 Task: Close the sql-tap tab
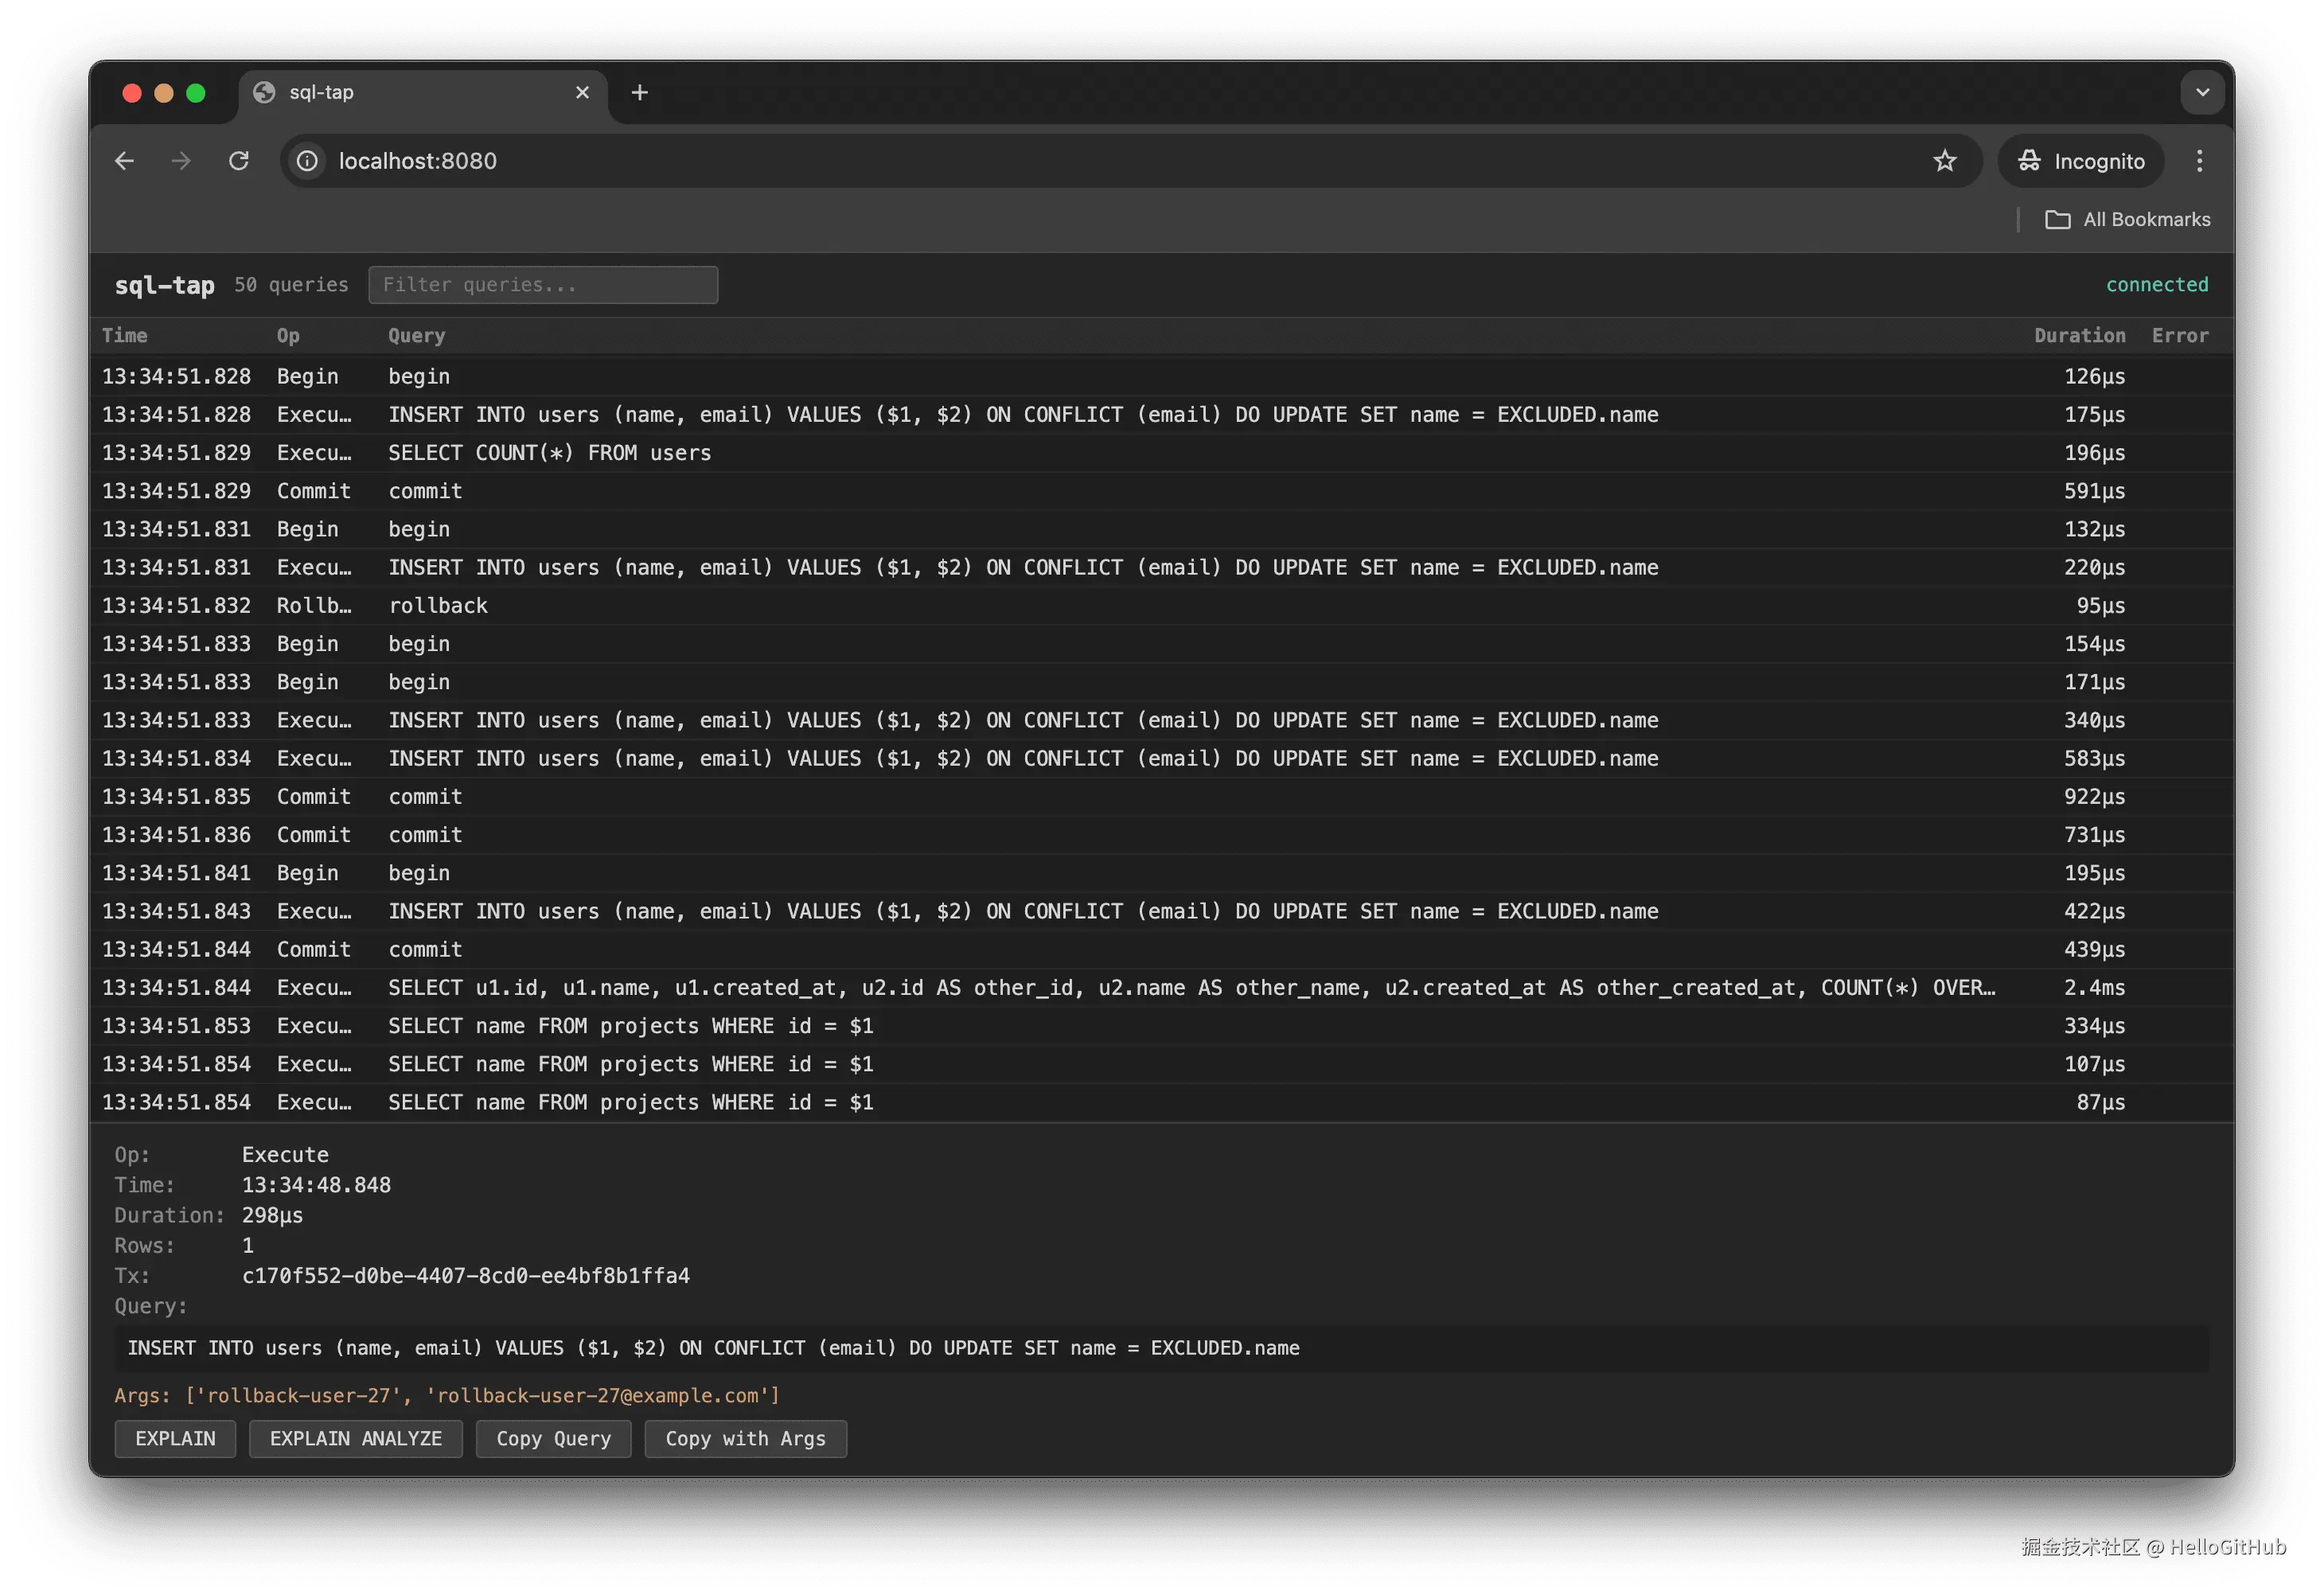pos(582,93)
